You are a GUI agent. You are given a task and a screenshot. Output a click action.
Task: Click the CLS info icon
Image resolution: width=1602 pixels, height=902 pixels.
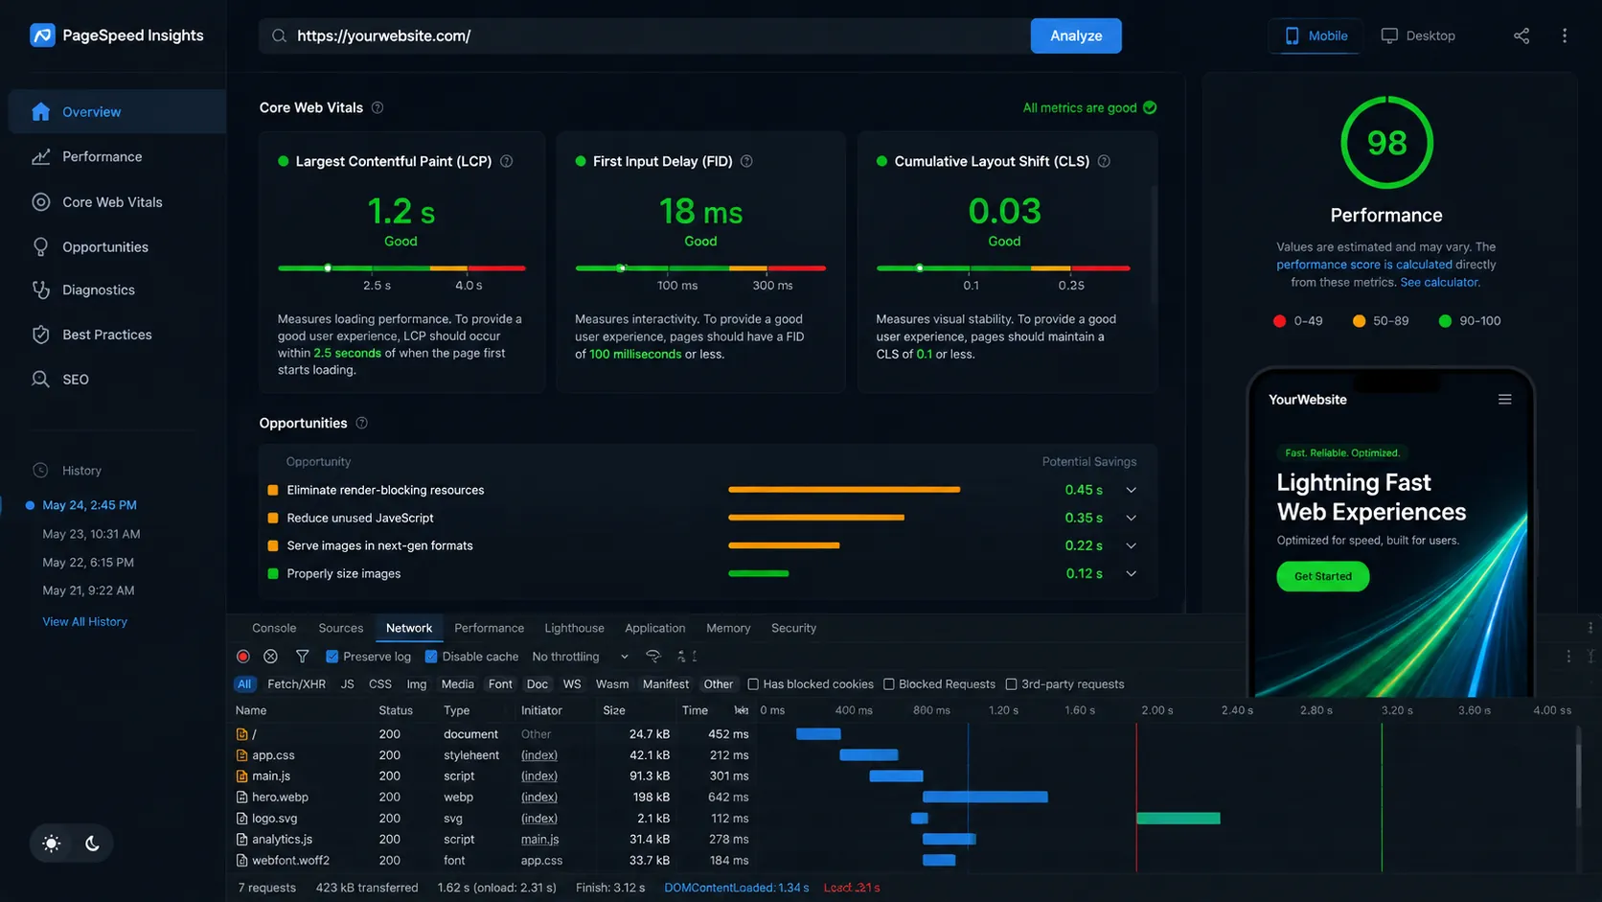point(1104,161)
